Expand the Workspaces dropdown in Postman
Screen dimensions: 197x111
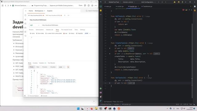pyautogui.click(x=40, y=11)
